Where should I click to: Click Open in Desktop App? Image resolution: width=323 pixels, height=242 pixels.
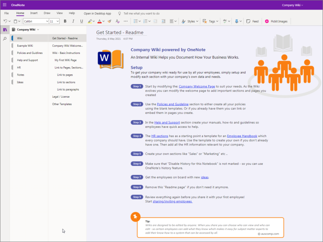coord(98,13)
